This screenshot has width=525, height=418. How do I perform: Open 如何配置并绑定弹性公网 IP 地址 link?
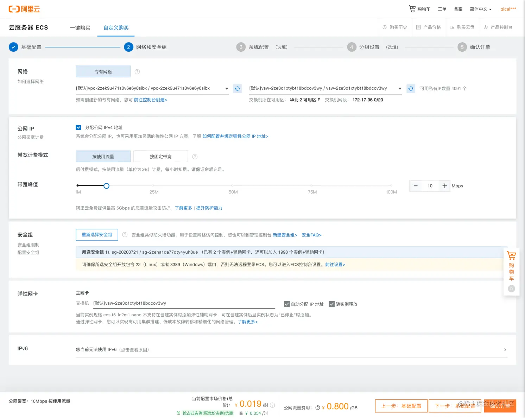point(235,137)
